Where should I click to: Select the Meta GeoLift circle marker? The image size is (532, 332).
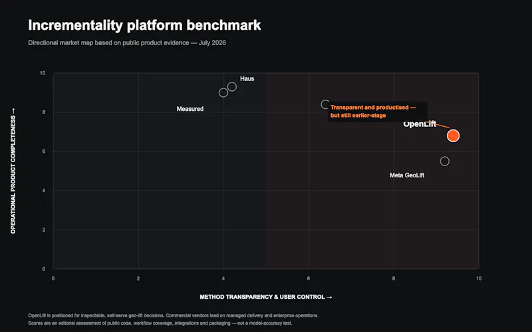444,161
